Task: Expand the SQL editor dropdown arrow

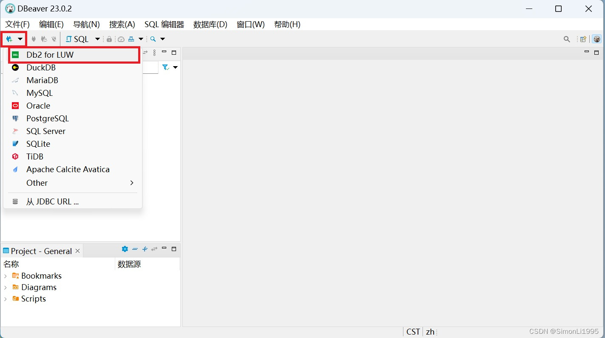Action: (x=97, y=39)
